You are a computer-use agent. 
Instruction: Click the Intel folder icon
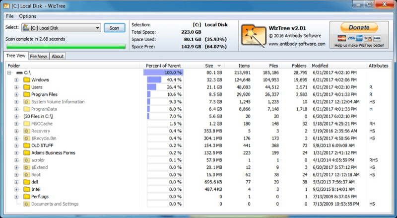pos(27,189)
